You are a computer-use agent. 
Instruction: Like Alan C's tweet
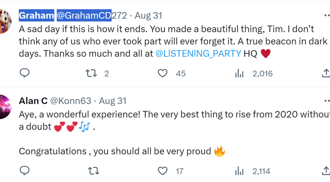click(x=162, y=171)
